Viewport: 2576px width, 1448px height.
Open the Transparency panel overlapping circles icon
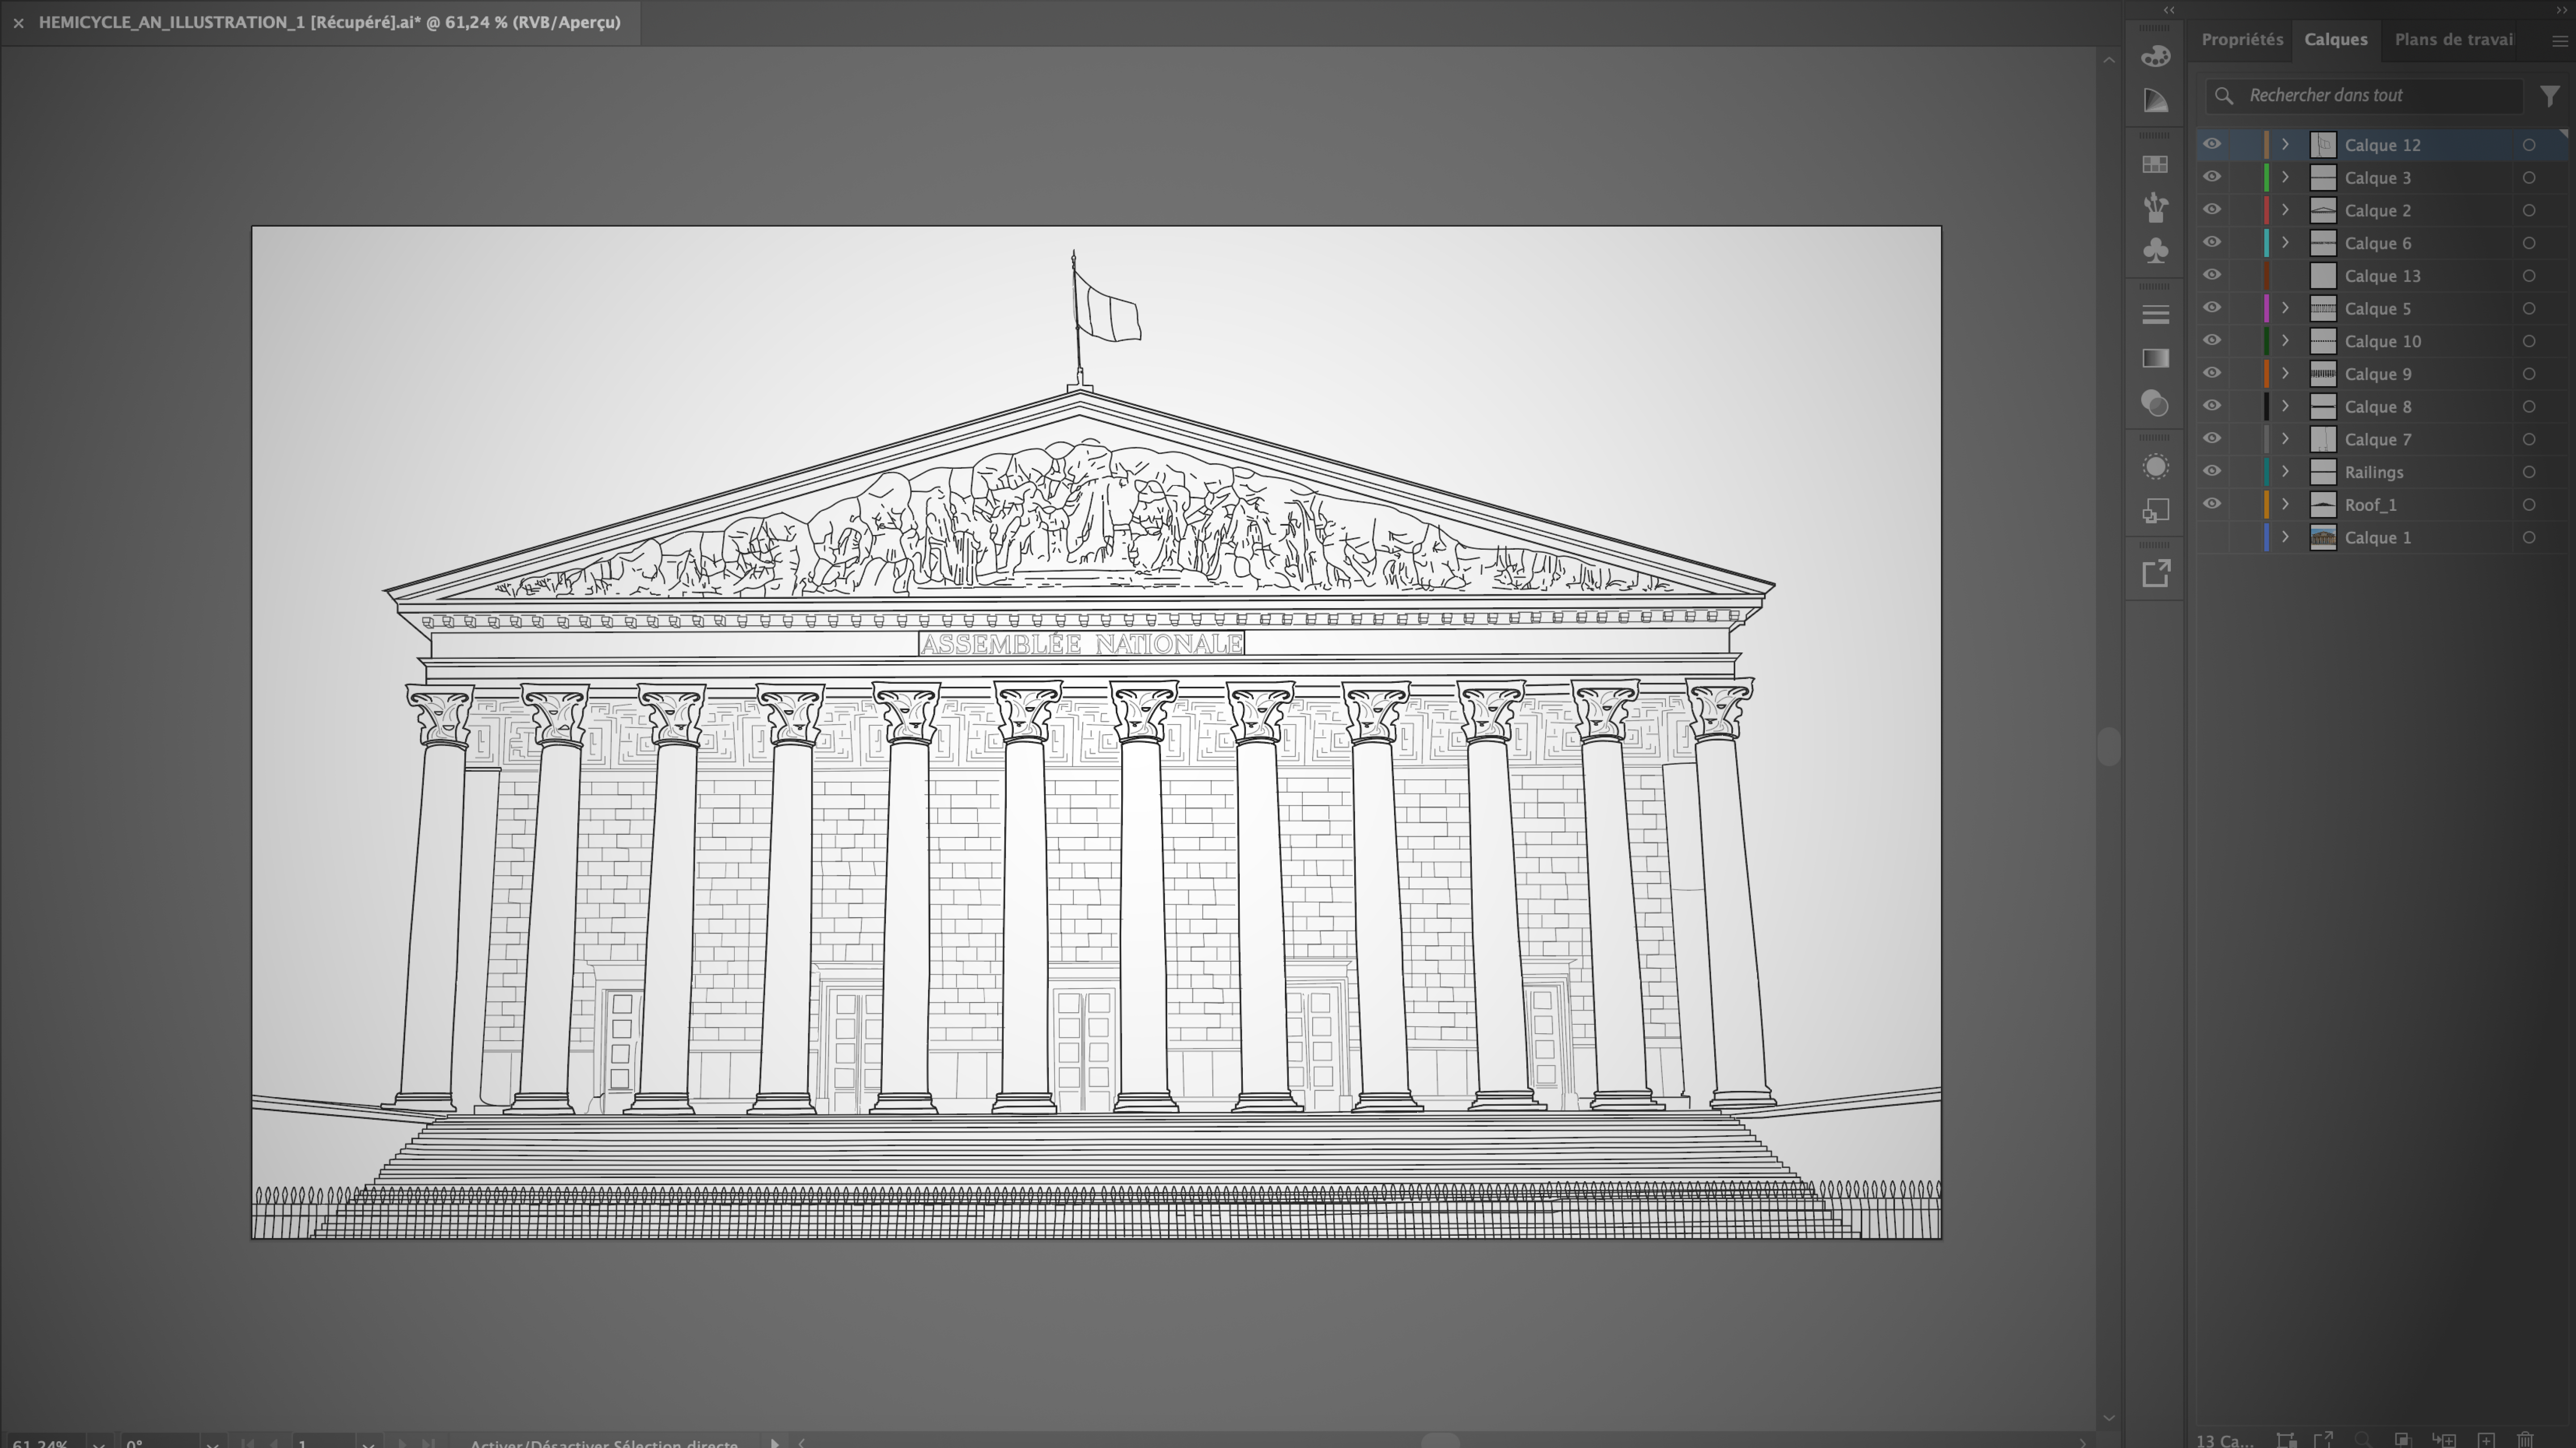[2155, 403]
